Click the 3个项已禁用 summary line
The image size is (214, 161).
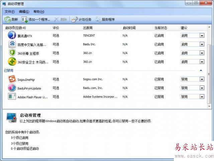pos(20,144)
